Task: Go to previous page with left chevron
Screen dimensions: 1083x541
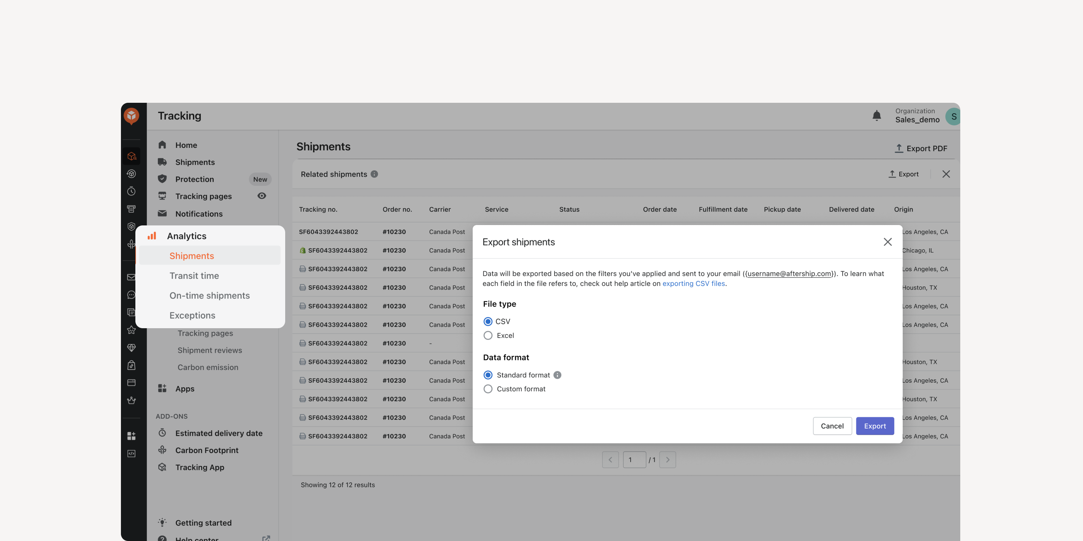Action: 610,460
